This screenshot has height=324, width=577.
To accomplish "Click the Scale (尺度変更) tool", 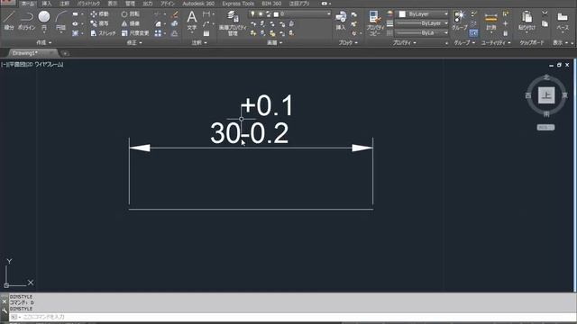I will click(134, 33).
